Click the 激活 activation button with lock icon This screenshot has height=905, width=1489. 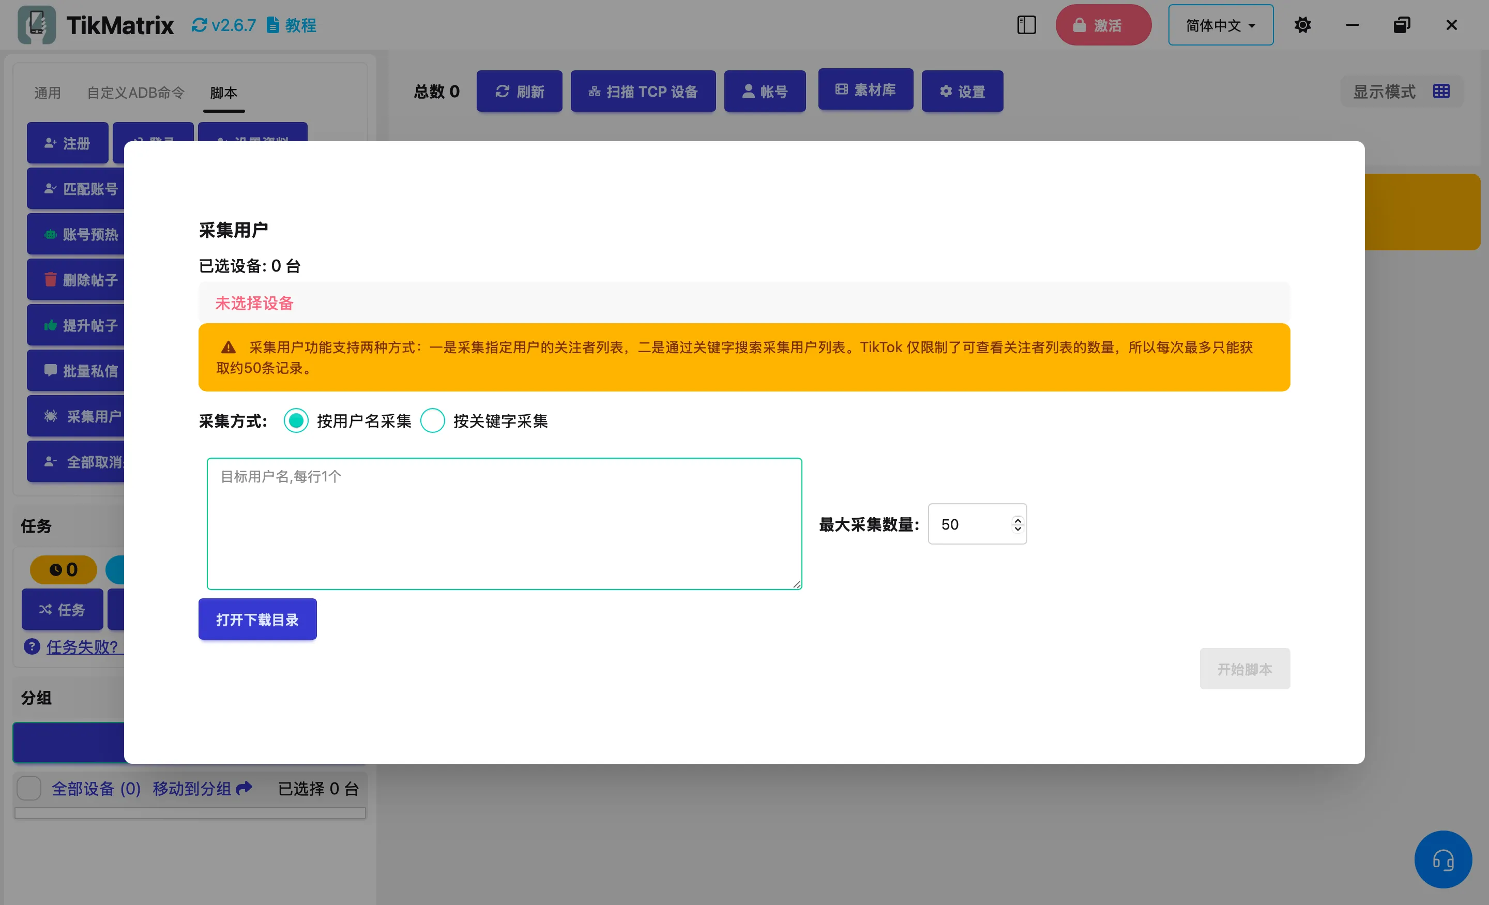point(1102,25)
